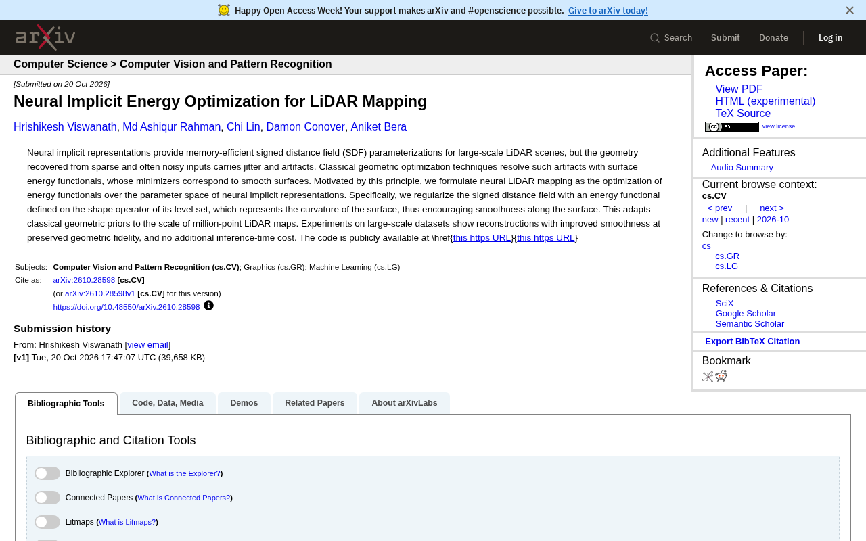Viewport: 866px width, 541px height.
Task: Open Semantic Scholar link
Action: [x=750, y=324]
